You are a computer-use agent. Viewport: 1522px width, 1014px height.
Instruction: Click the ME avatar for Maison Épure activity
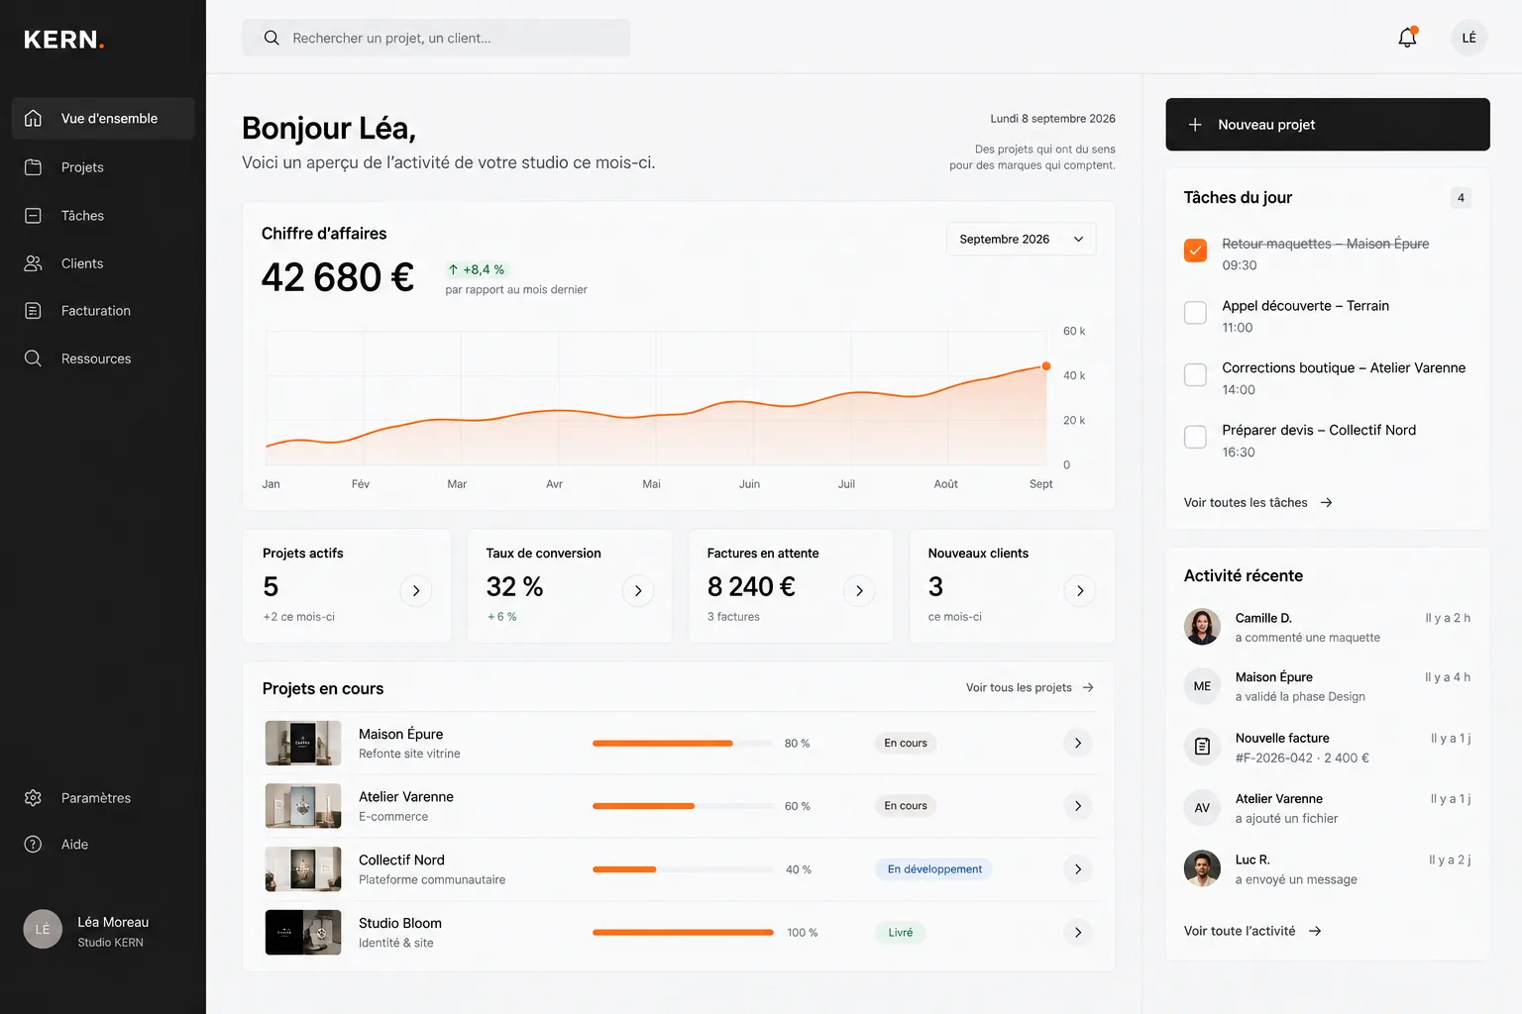coord(1202,686)
